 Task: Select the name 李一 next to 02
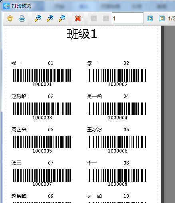92,63
